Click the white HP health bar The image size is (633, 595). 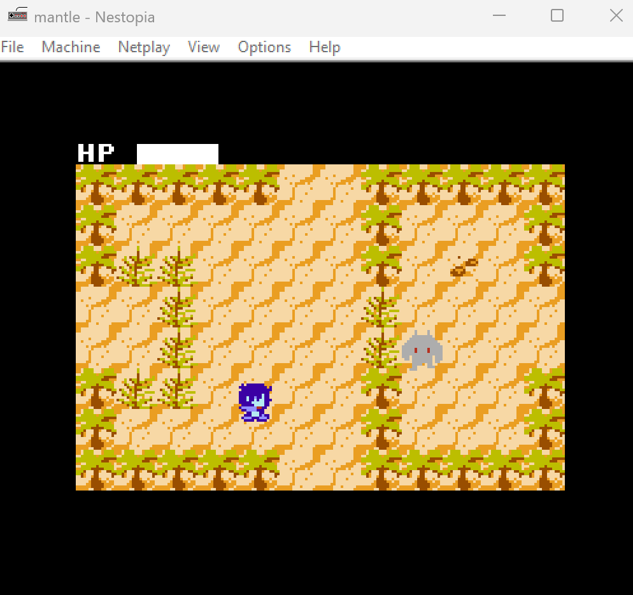tap(178, 154)
